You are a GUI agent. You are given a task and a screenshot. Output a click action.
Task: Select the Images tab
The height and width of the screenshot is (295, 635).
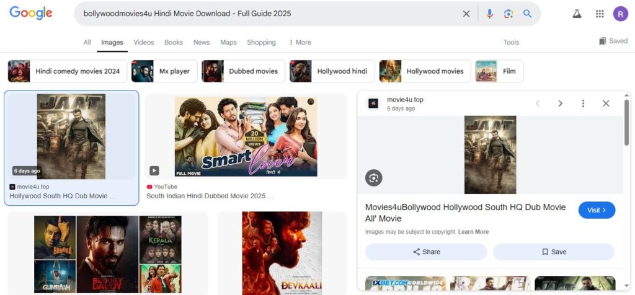(112, 42)
